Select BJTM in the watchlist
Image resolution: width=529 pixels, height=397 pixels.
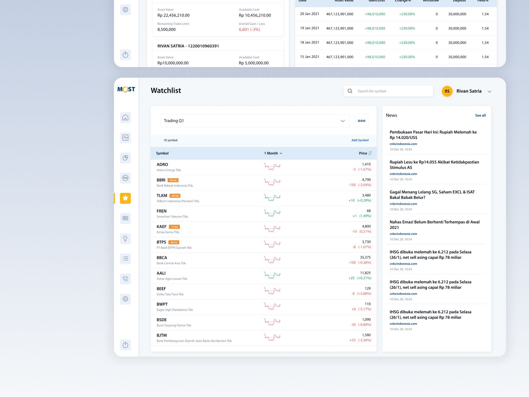pyautogui.click(x=162, y=335)
